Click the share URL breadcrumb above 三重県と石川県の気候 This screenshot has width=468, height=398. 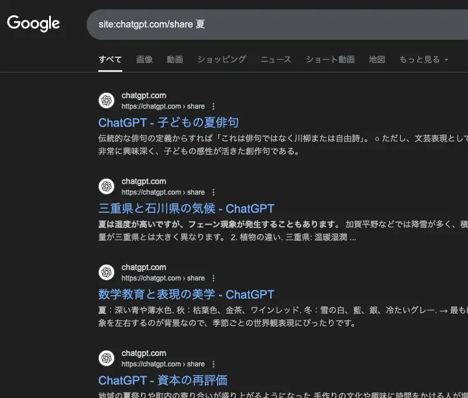(x=163, y=192)
